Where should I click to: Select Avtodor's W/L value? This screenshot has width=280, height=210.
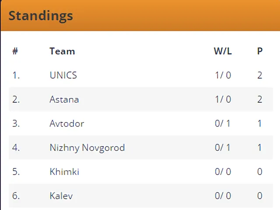pos(223,123)
